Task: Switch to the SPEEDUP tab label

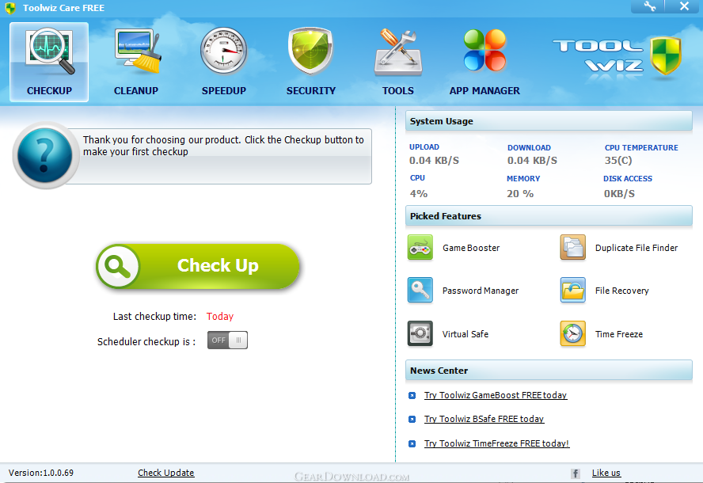Action: click(224, 90)
